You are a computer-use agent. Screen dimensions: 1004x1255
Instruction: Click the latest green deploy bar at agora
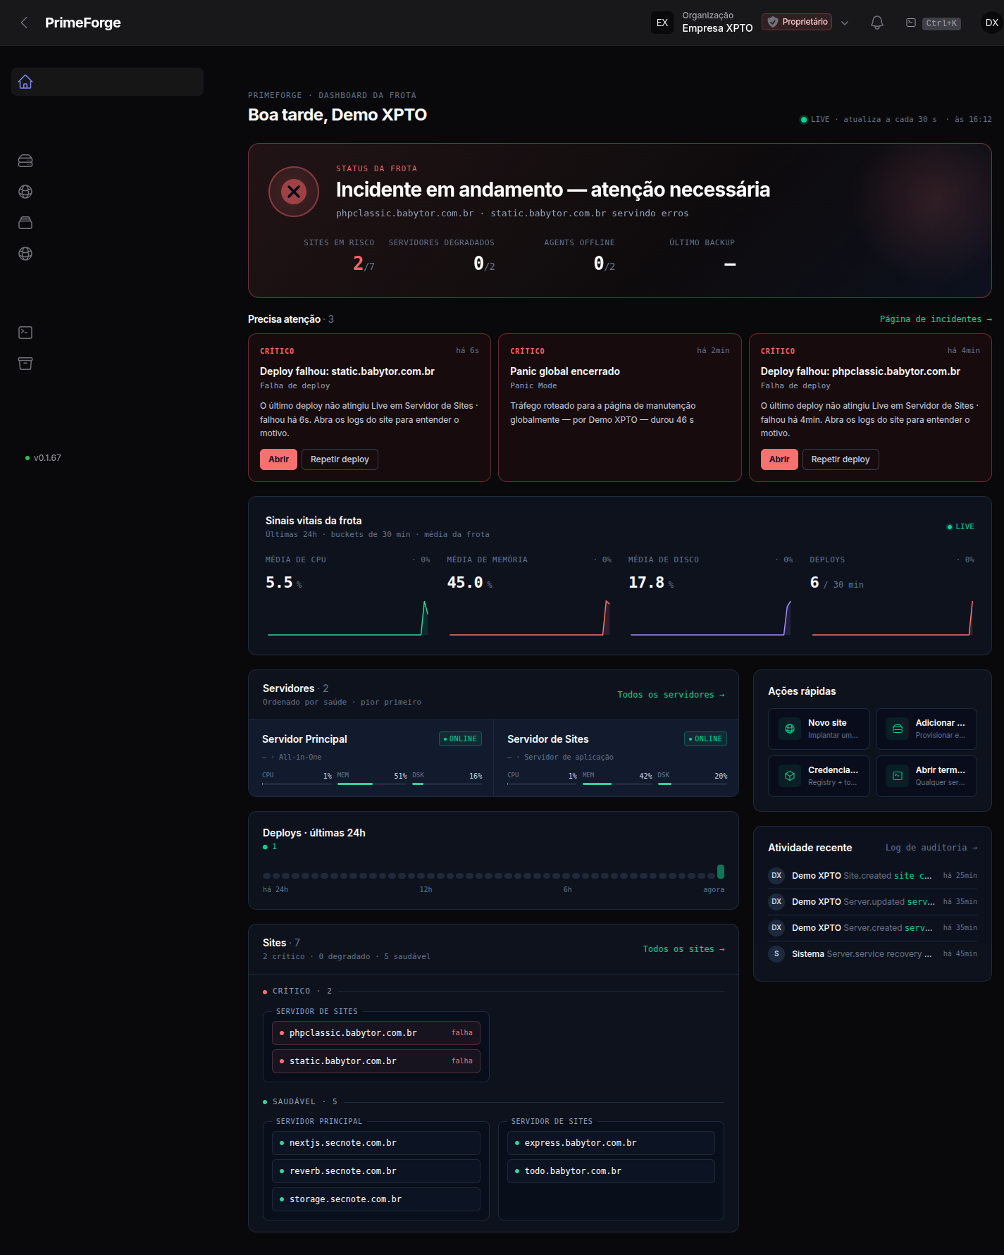721,872
